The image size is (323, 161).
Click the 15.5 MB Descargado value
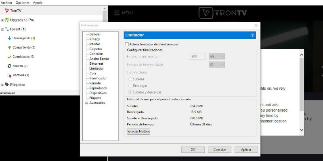click(196, 112)
